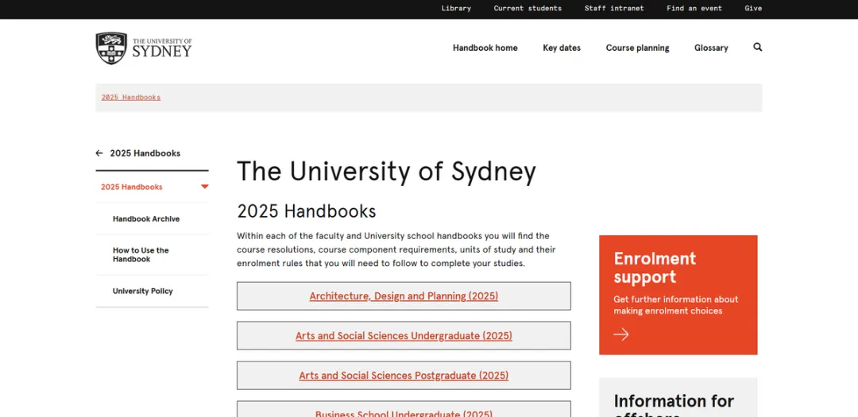Open the Library link in top bar
The height and width of the screenshot is (417, 858).
pos(456,8)
